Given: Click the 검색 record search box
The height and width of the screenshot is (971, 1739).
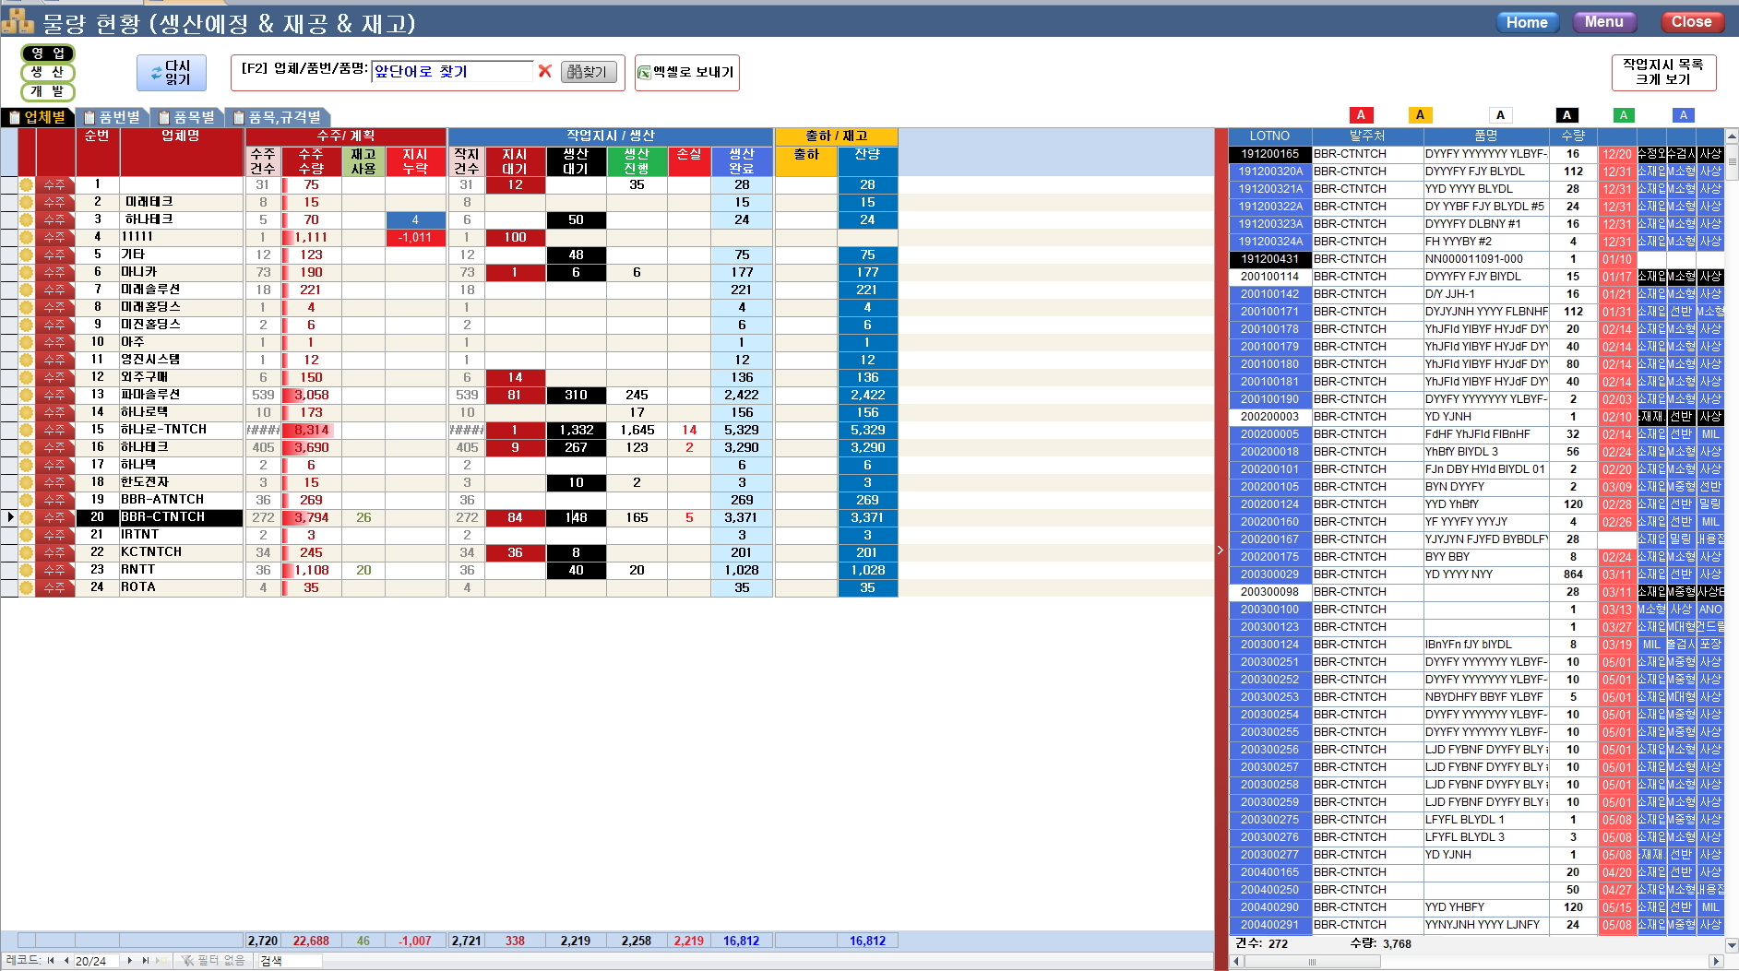Looking at the screenshot, I should pos(290,961).
